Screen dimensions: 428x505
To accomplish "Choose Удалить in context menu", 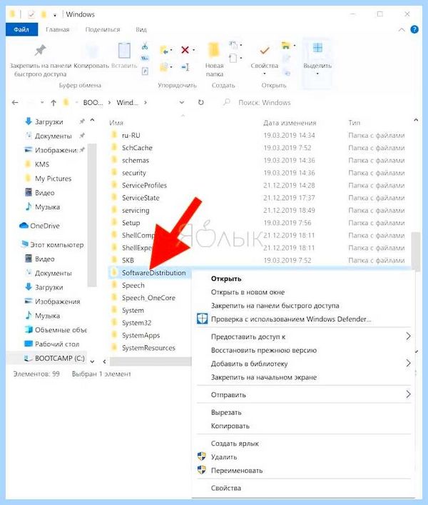I will pyautogui.click(x=224, y=457).
